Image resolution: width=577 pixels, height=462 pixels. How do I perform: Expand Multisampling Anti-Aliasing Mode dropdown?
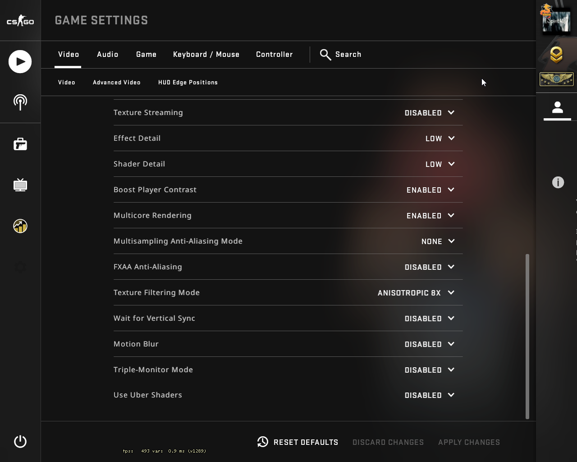click(438, 241)
